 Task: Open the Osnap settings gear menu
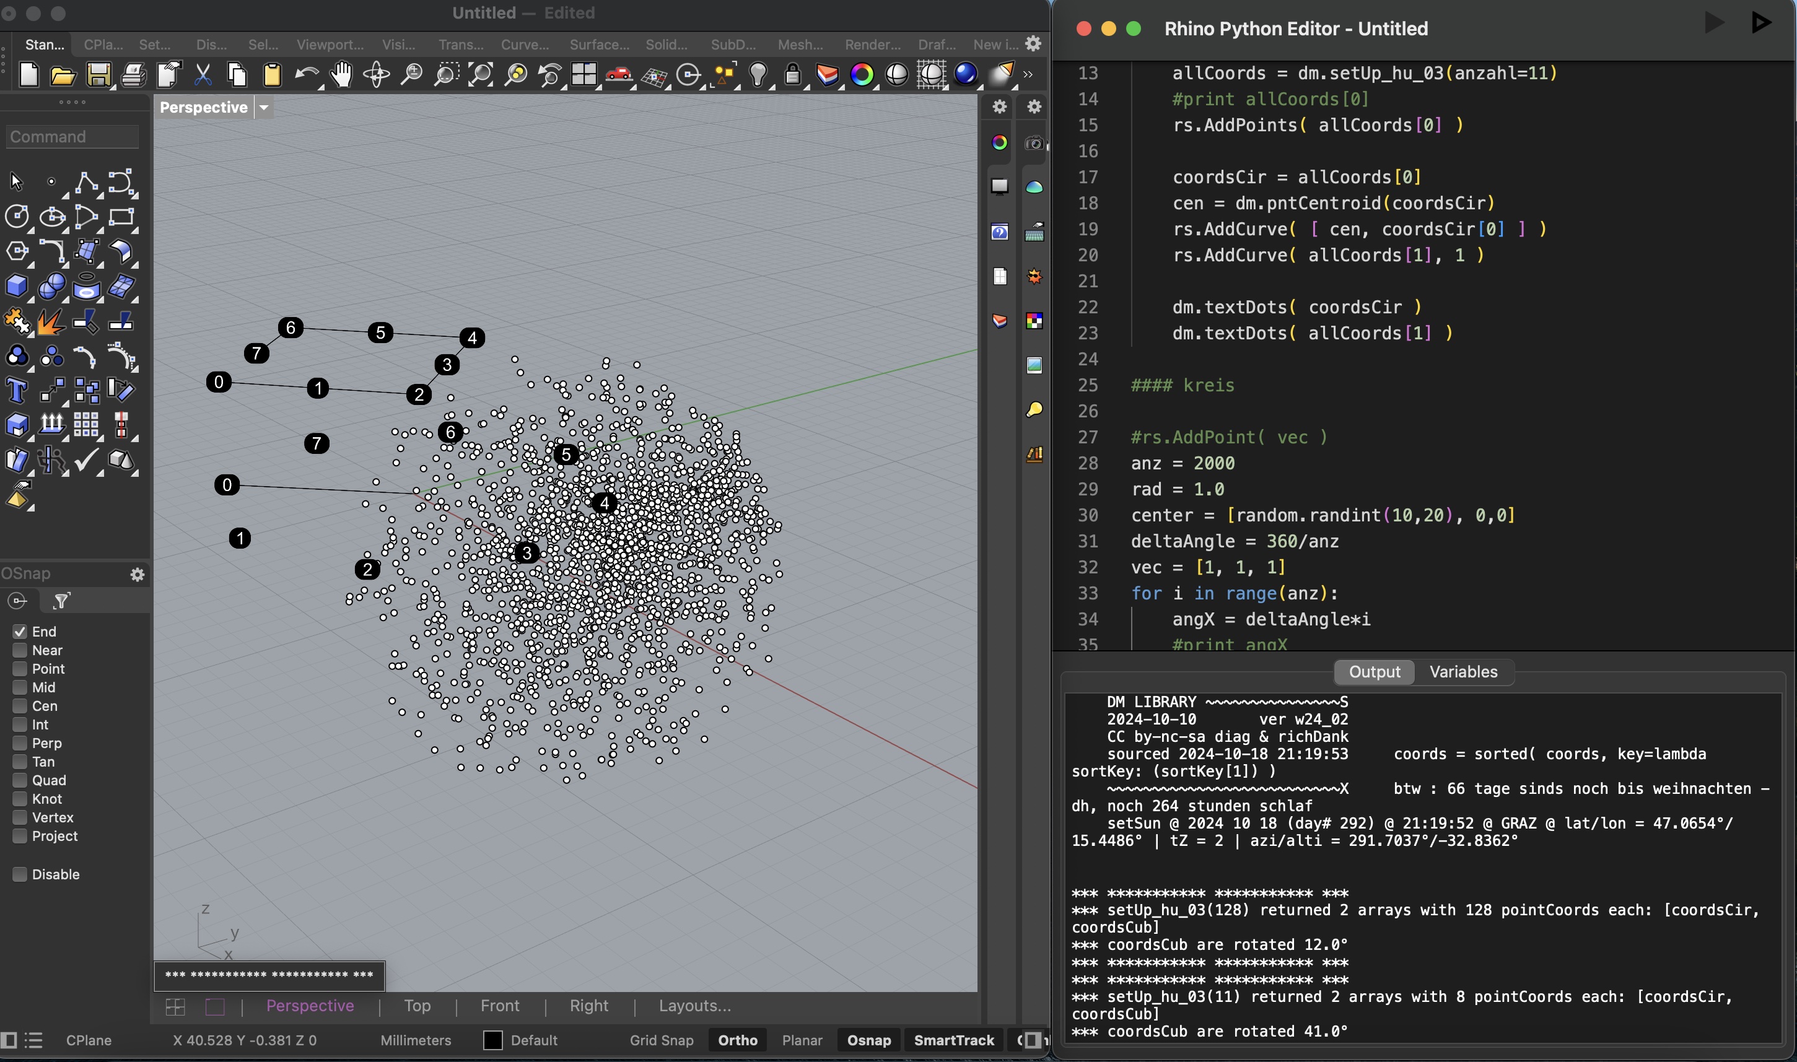click(138, 574)
